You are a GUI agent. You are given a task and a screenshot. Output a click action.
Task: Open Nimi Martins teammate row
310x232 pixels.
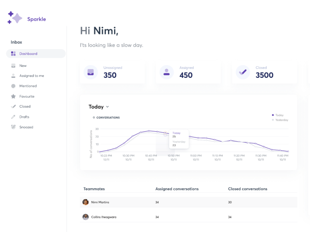tap(100, 202)
